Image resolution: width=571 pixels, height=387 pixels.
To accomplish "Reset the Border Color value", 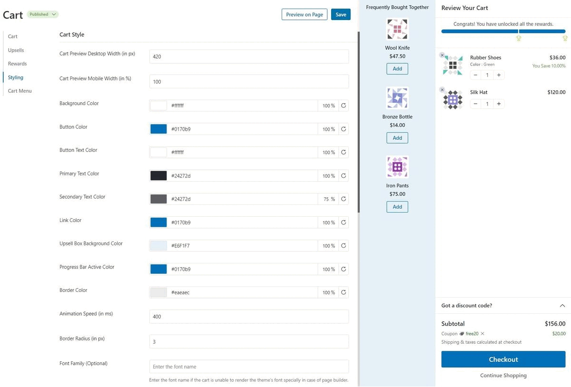I will (344, 292).
